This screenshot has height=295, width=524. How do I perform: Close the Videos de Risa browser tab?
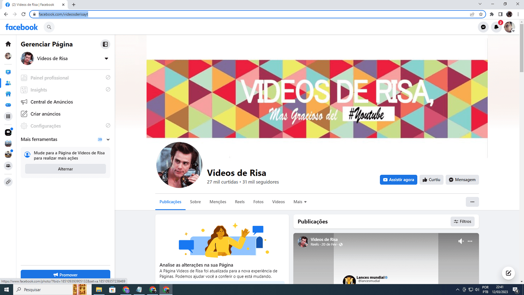(x=63, y=5)
